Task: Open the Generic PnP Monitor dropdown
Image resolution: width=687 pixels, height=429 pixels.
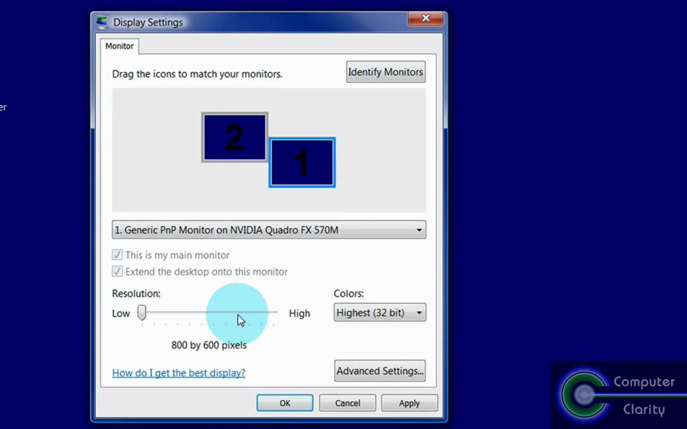Action: (268, 230)
